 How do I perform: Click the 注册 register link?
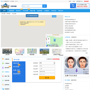(74, 1)
